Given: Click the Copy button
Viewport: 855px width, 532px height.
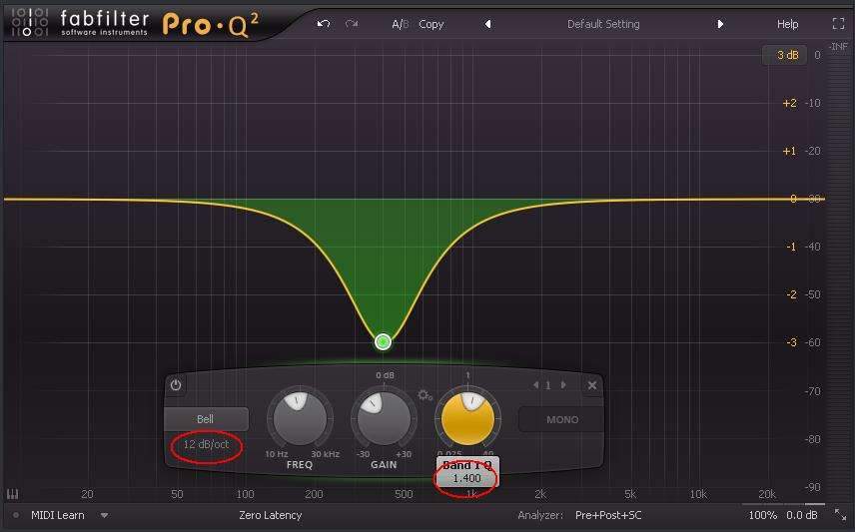Looking at the screenshot, I should [431, 24].
